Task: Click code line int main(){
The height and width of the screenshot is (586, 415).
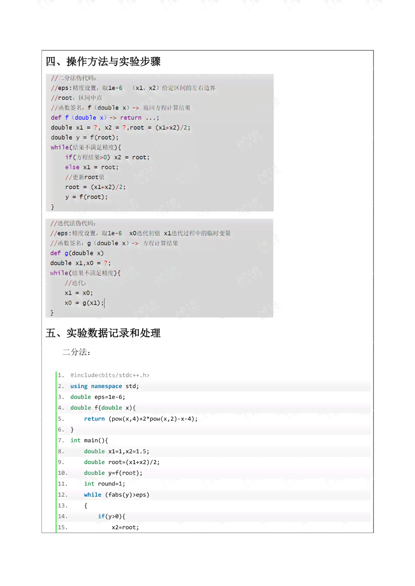Action: click(x=89, y=440)
